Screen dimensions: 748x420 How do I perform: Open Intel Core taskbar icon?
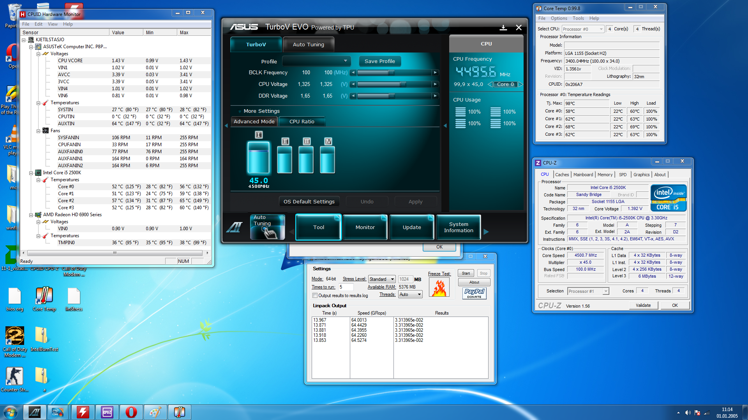pyautogui.click(x=58, y=412)
